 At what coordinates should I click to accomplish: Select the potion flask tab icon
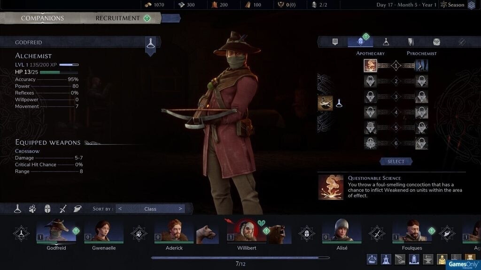tap(386, 42)
